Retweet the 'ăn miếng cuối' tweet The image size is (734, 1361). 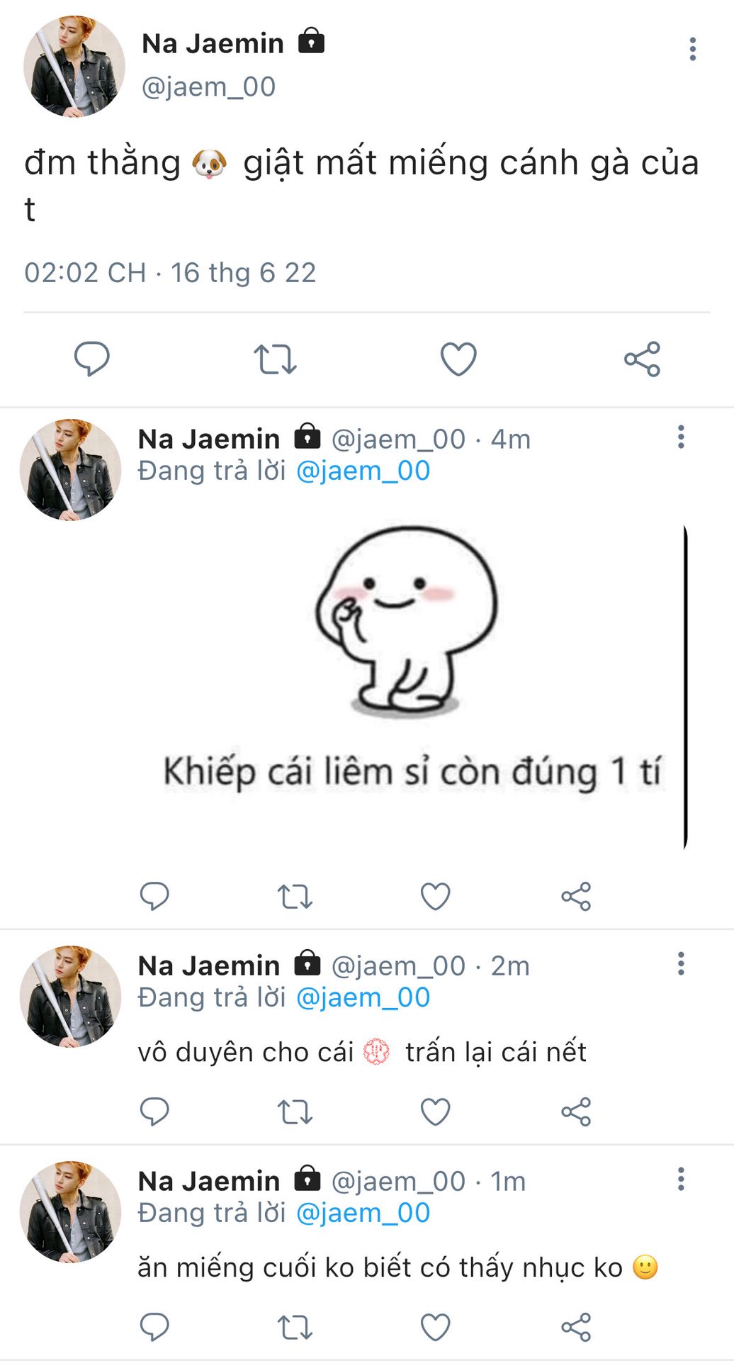295,1327
